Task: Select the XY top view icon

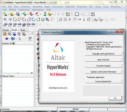Action: point(15,20)
